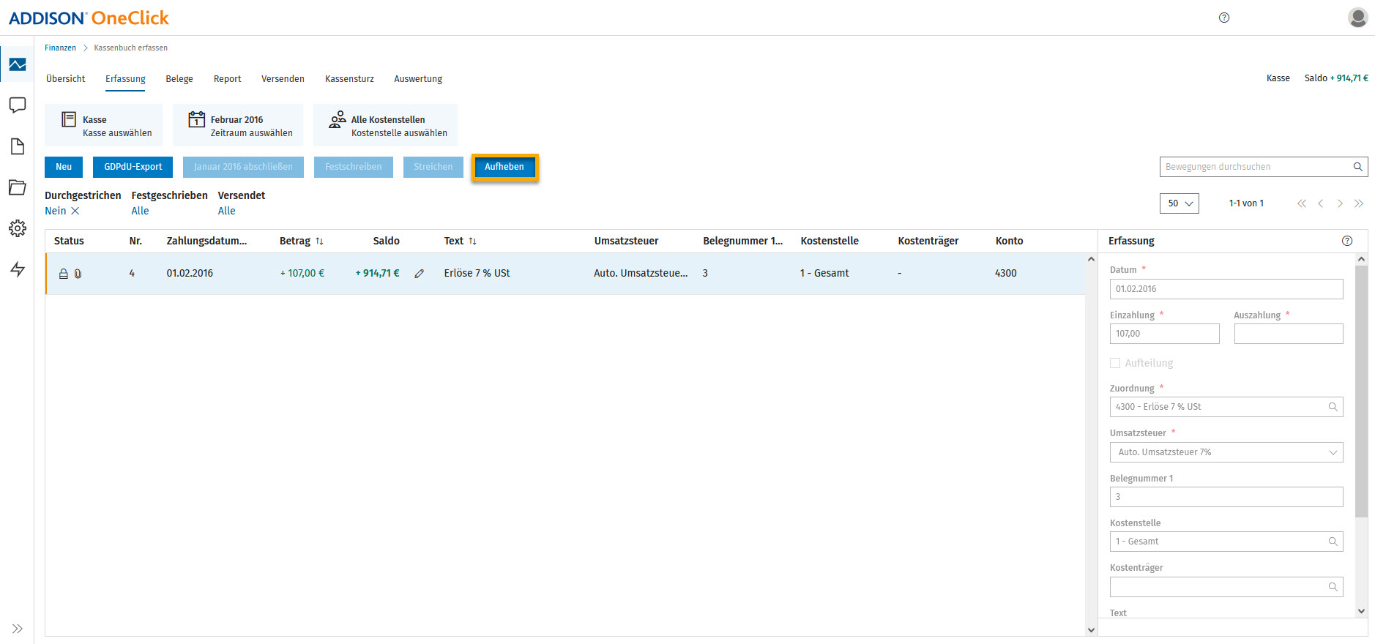Click the search magnifier in Bewegungen field
The height and width of the screenshot is (644, 1375).
(1357, 167)
